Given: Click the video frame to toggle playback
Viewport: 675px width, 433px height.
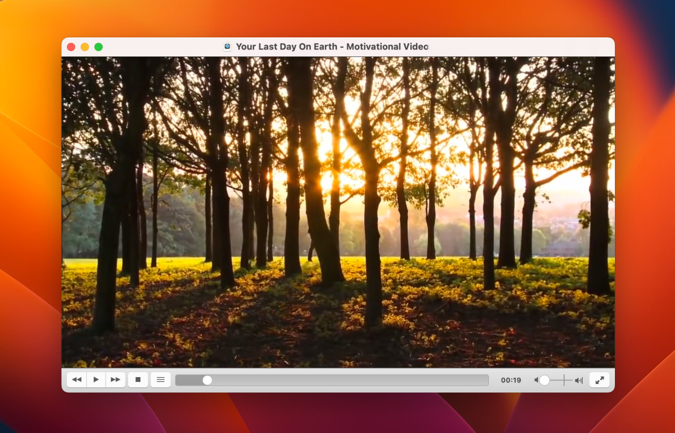Looking at the screenshot, I should 337,211.
